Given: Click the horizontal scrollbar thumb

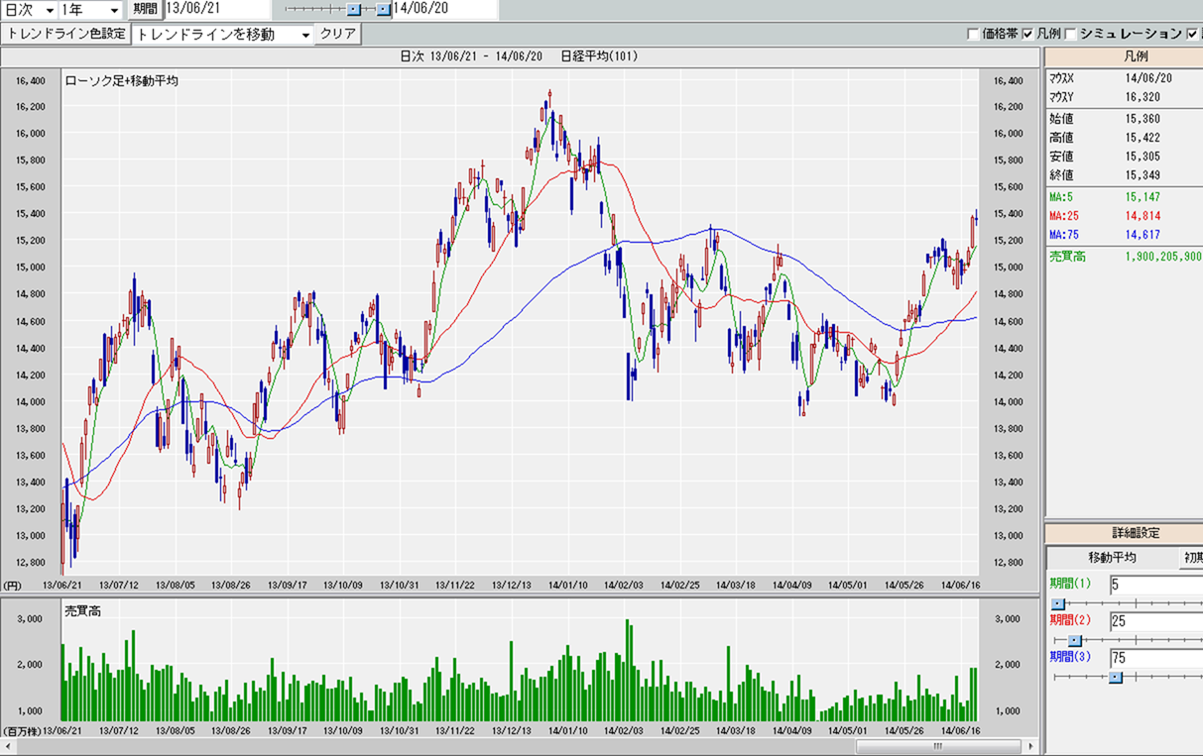Looking at the screenshot, I should coord(938,746).
